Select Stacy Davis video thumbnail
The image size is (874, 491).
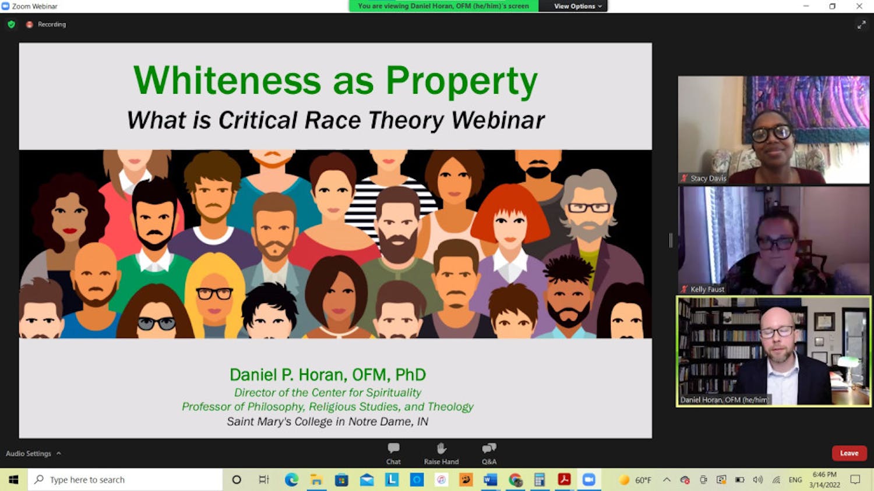pyautogui.click(x=773, y=130)
